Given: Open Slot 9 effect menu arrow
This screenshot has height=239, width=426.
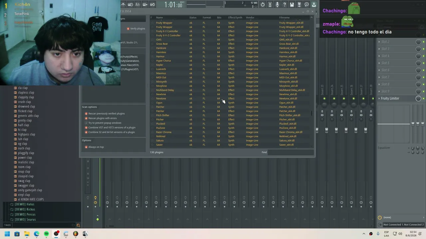Looking at the screenshot, I should tap(379, 91).
